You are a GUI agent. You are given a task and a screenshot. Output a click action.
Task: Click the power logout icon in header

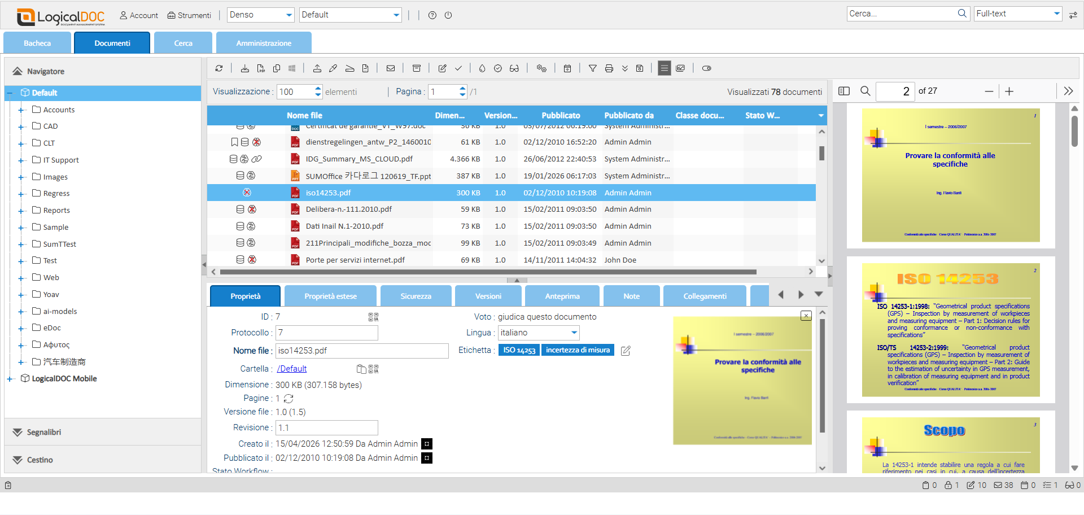pos(448,15)
